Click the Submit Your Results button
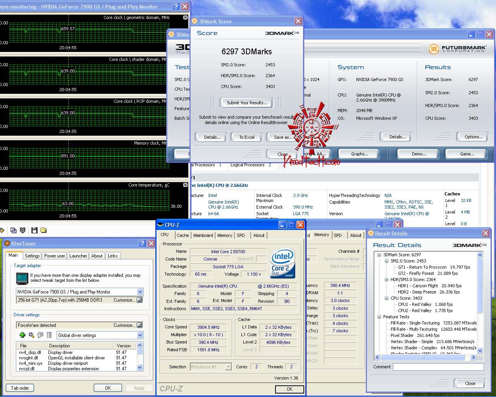This screenshot has width=496, height=397. click(x=246, y=103)
